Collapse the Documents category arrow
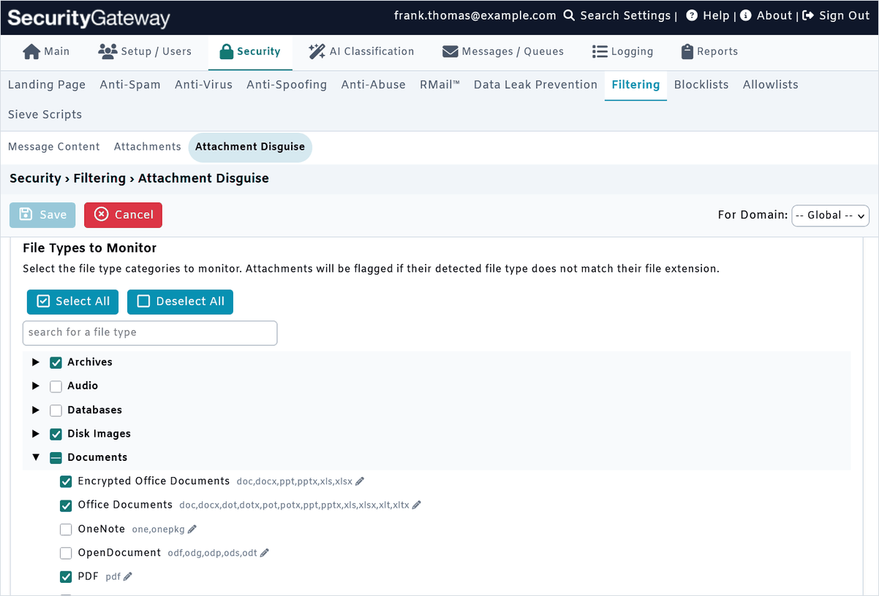 35,457
